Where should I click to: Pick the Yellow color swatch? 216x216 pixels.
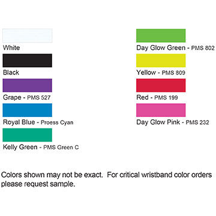click(161, 61)
